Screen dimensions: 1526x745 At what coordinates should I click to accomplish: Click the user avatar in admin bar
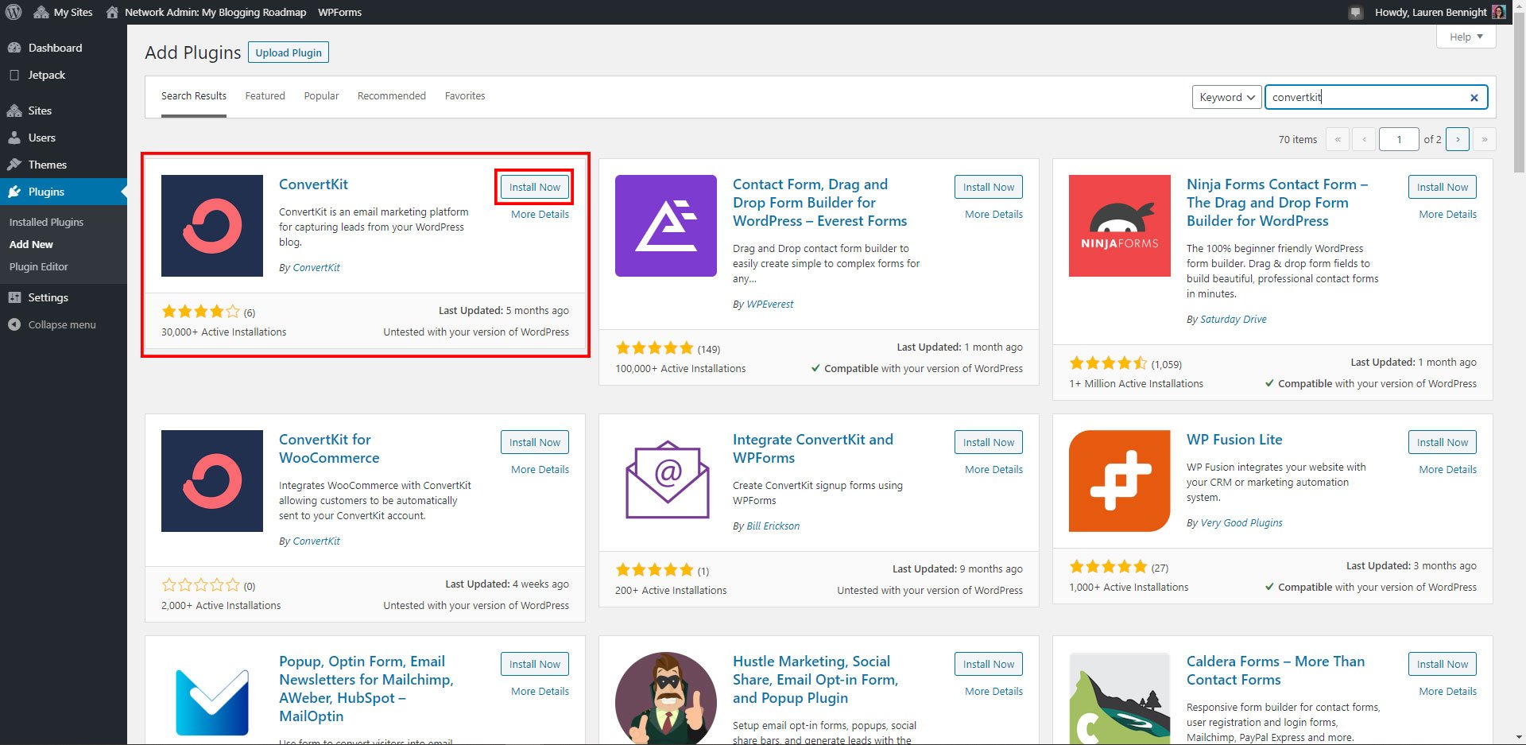[x=1499, y=12]
